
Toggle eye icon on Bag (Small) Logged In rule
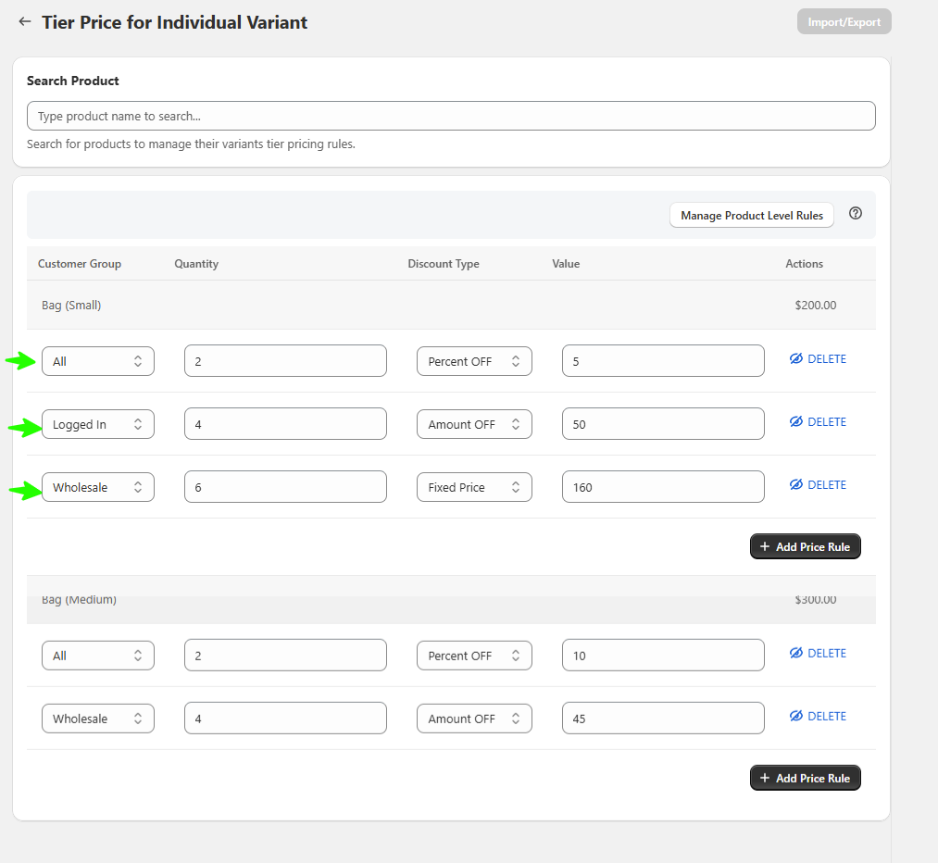[x=796, y=422]
